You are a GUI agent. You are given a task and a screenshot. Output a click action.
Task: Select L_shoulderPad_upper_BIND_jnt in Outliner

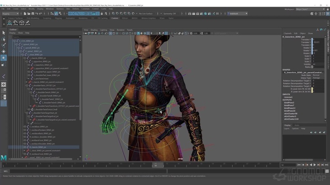click(x=47, y=72)
